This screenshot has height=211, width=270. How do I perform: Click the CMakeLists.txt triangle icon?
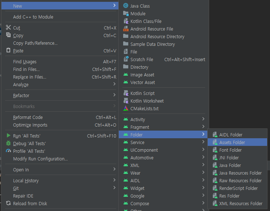click(x=126, y=108)
